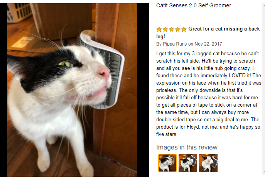Click the black bar right of the photo
This screenshot has height=180, width=265.
click(x=143, y=90)
